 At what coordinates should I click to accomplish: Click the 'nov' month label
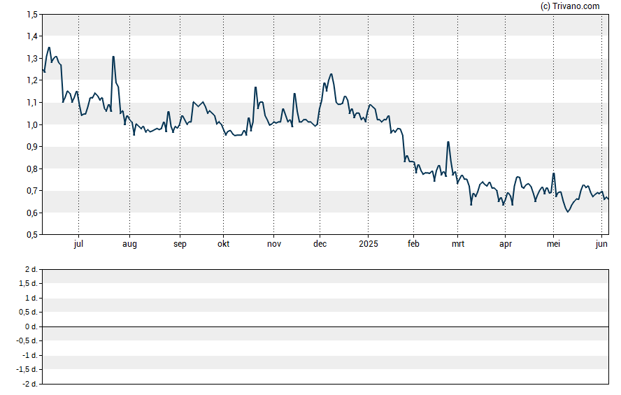pyautogui.click(x=274, y=244)
